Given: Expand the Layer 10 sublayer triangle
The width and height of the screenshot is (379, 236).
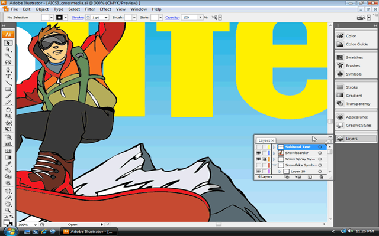Looking at the screenshot, I should click(280, 171).
